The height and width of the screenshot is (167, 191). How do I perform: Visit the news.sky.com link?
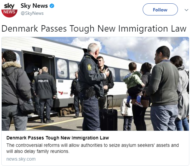[21, 159]
